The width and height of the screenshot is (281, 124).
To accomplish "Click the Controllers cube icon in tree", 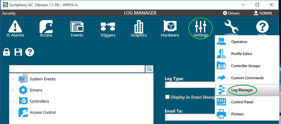I will click(23, 101).
